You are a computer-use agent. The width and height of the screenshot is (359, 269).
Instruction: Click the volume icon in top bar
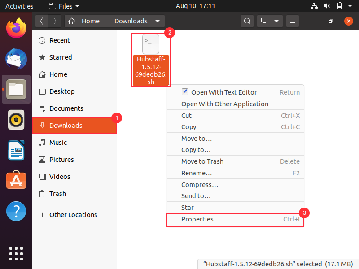327,6
